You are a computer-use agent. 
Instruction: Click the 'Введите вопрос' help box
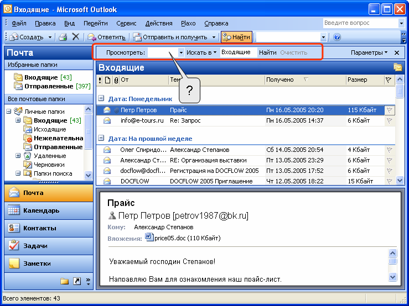361,23
